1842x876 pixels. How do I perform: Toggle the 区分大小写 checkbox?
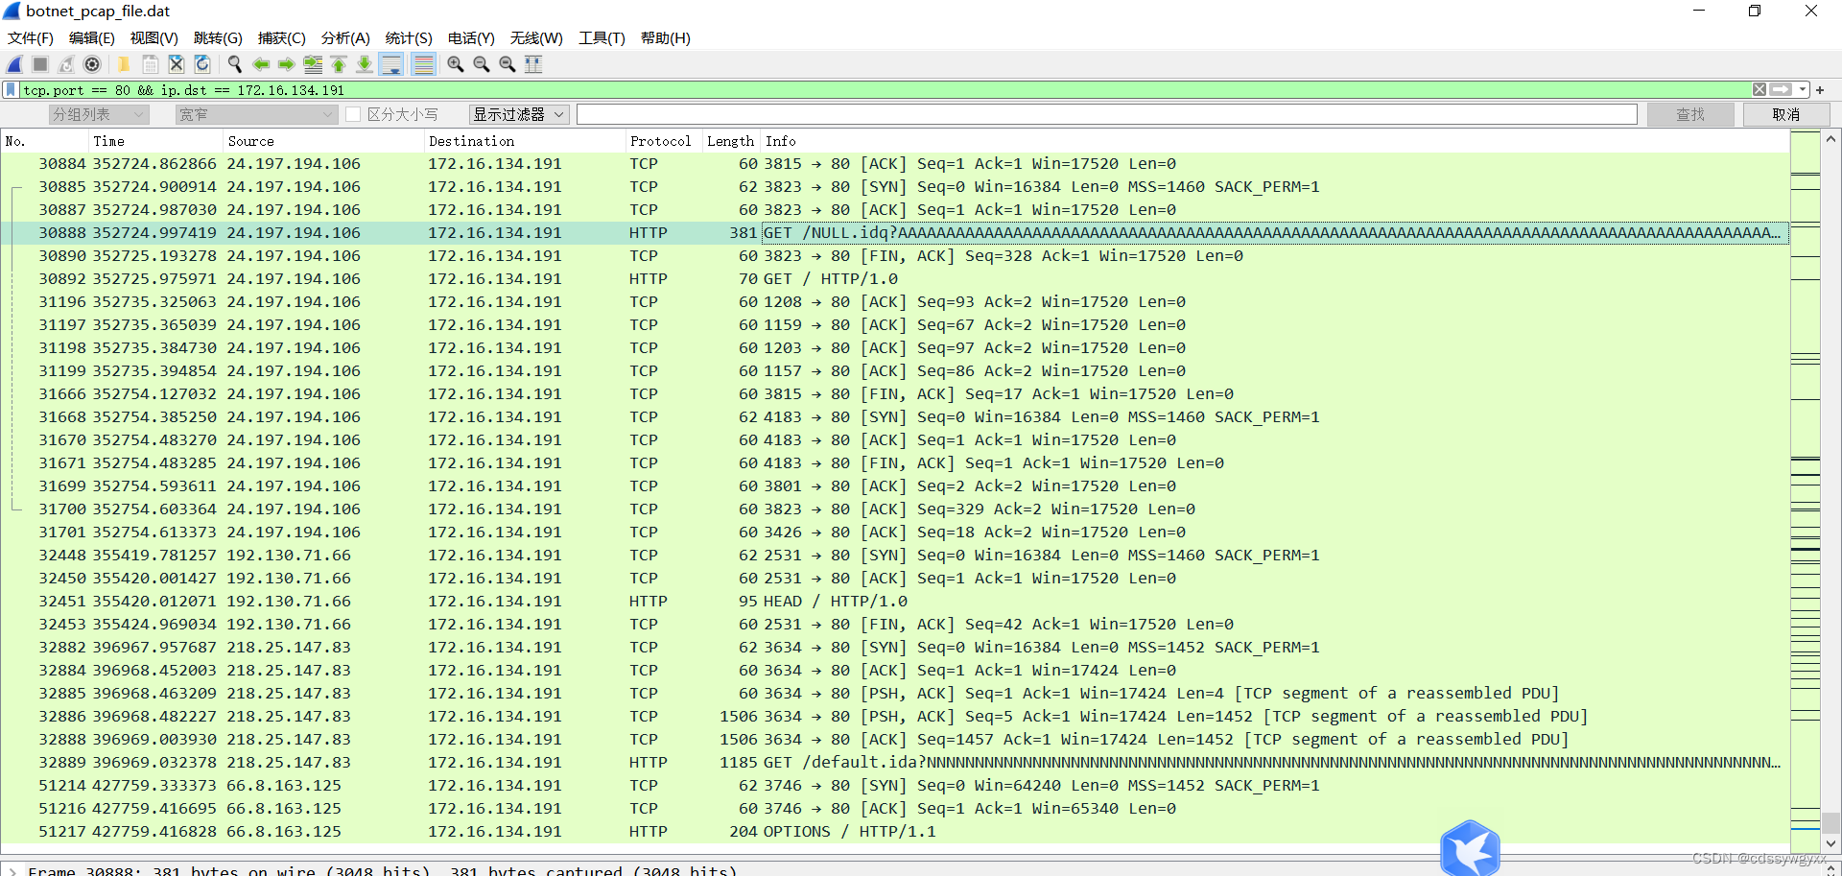pyautogui.click(x=353, y=114)
